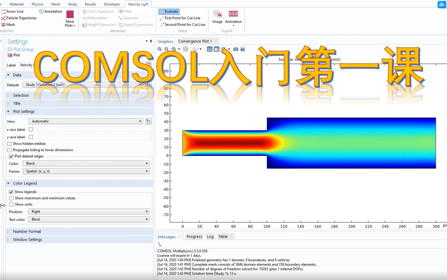Take a snapshot with the camera icon

click(236, 49)
